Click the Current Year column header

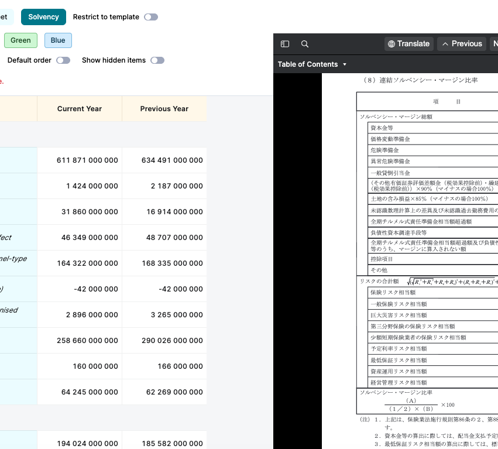click(x=80, y=109)
